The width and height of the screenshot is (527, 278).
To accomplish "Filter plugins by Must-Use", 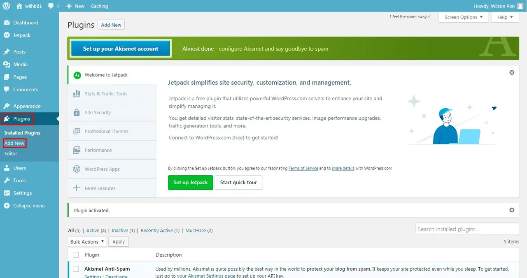I will click(196, 231).
